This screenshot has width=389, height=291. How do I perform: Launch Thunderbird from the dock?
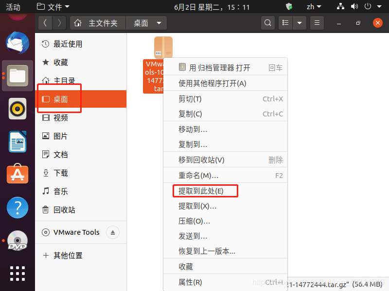18,43
